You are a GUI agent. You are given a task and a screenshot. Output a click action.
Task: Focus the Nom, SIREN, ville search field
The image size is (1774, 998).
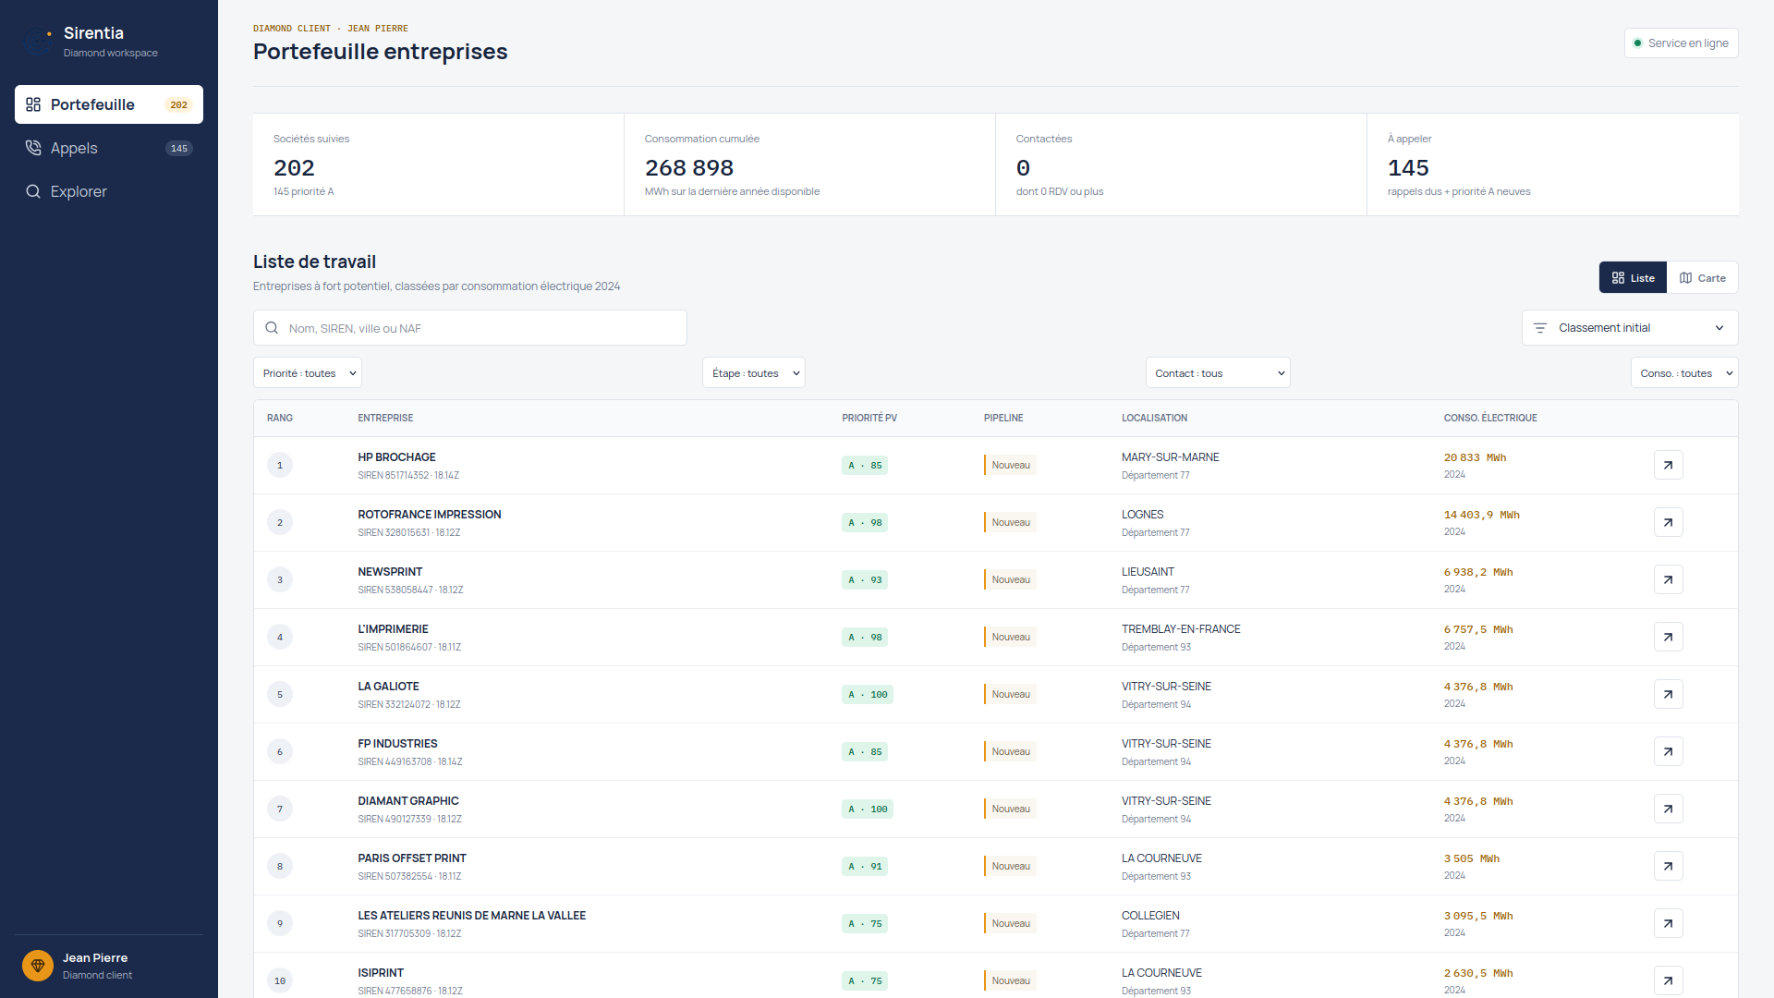[x=469, y=328]
